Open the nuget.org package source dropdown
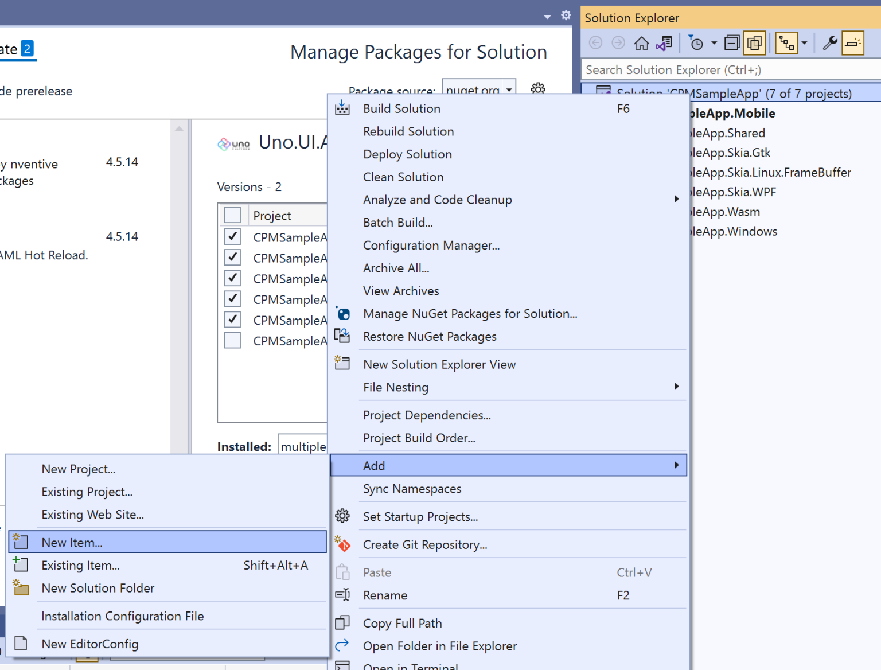Screen dimensions: 881x670 pyautogui.click(x=509, y=89)
